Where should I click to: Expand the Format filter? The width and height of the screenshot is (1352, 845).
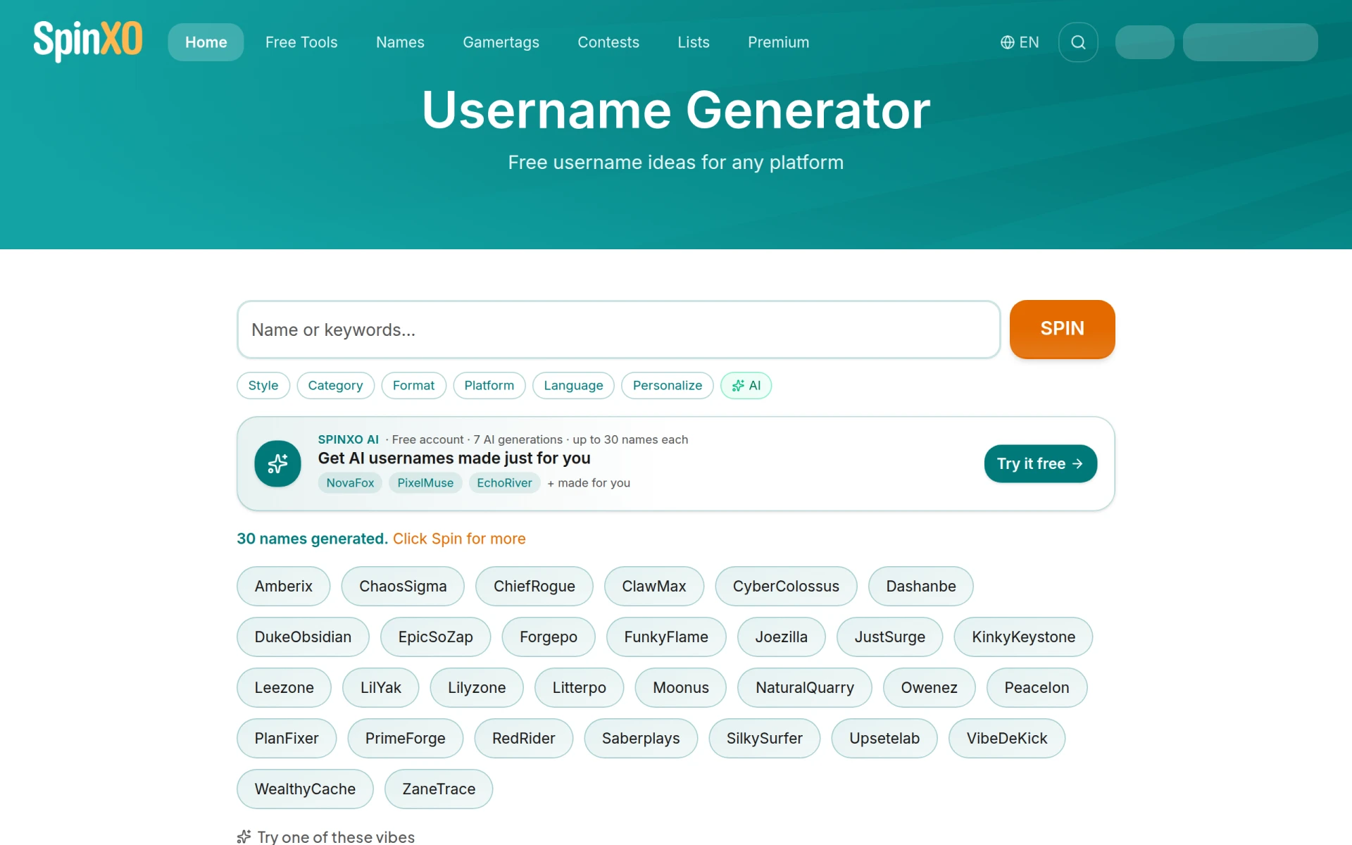[x=413, y=385]
